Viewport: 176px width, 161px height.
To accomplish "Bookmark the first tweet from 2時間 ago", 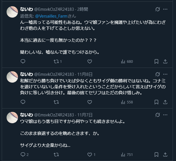I will point(156,61).
